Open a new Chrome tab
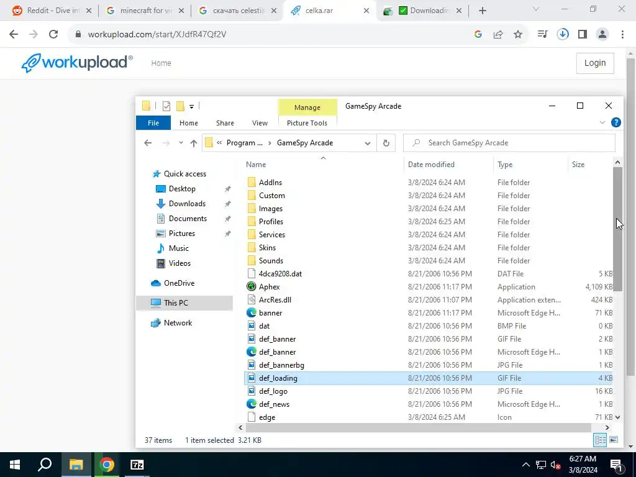 482,11
